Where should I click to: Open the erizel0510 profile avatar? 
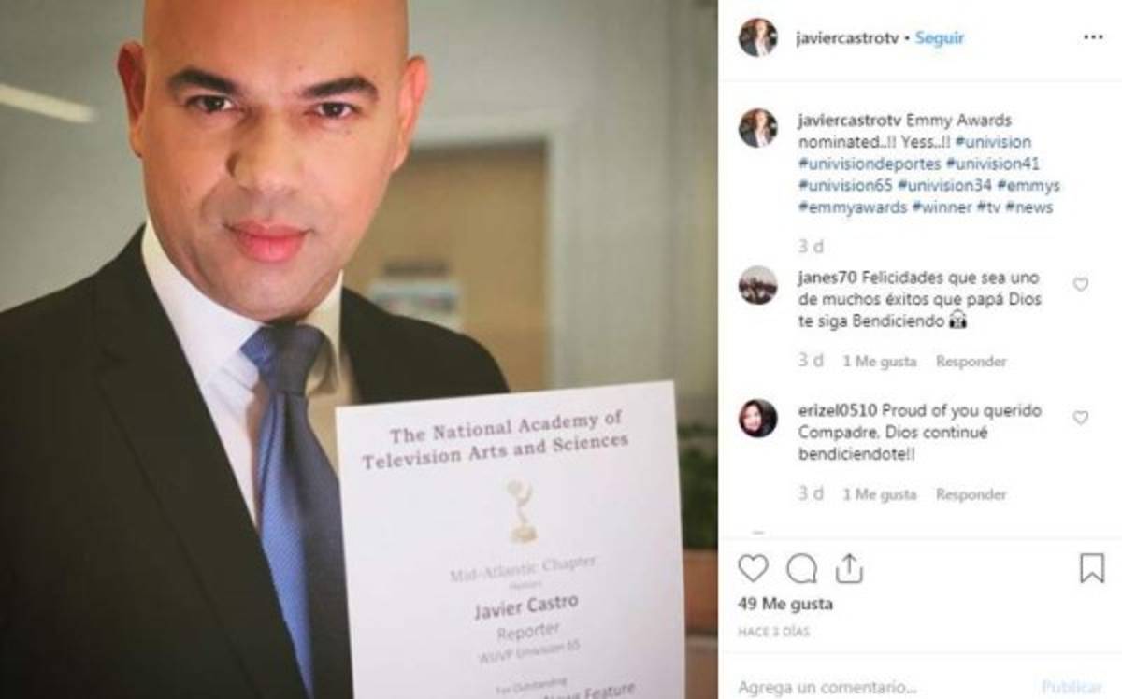[757, 419]
